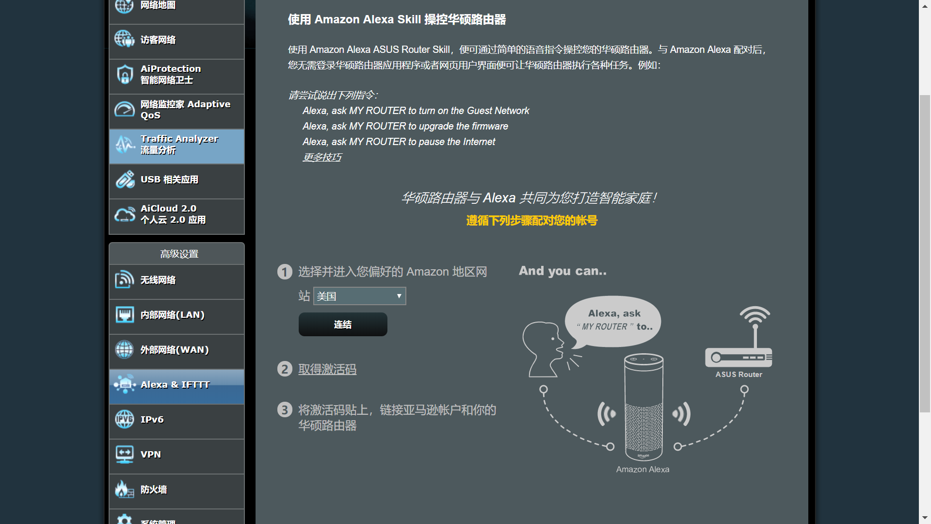Click the page vertical scrollbar thumb
The height and width of the screenshot is (524, 931).
coord(925,253)
